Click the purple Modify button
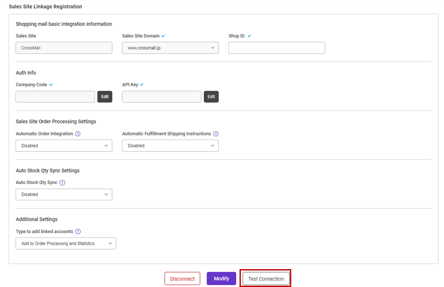The width and height of the screenshot is (444, 287). tap(221, 279)
